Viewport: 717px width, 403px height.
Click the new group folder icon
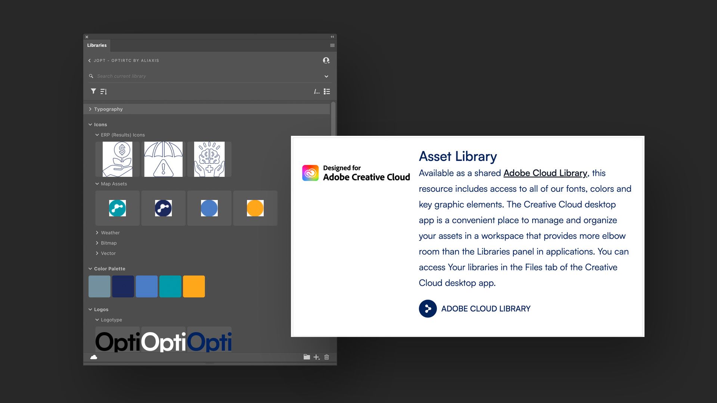[307, 357]
